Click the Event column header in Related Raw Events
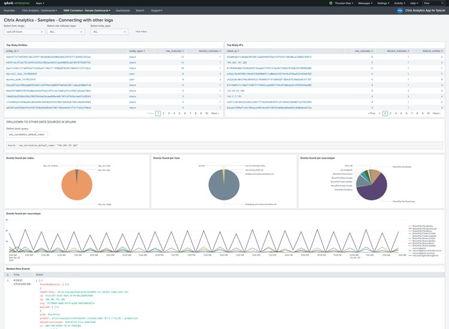This screenshot has height=329, width=449. pyautogui.click(x=40, y=275)
